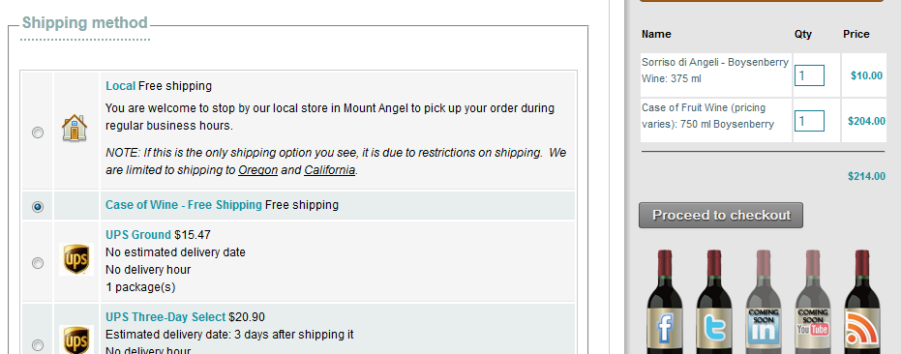
Task: Select Case of Wine free shipping radio
Action: pyautogui.click(x=38, y=206)
